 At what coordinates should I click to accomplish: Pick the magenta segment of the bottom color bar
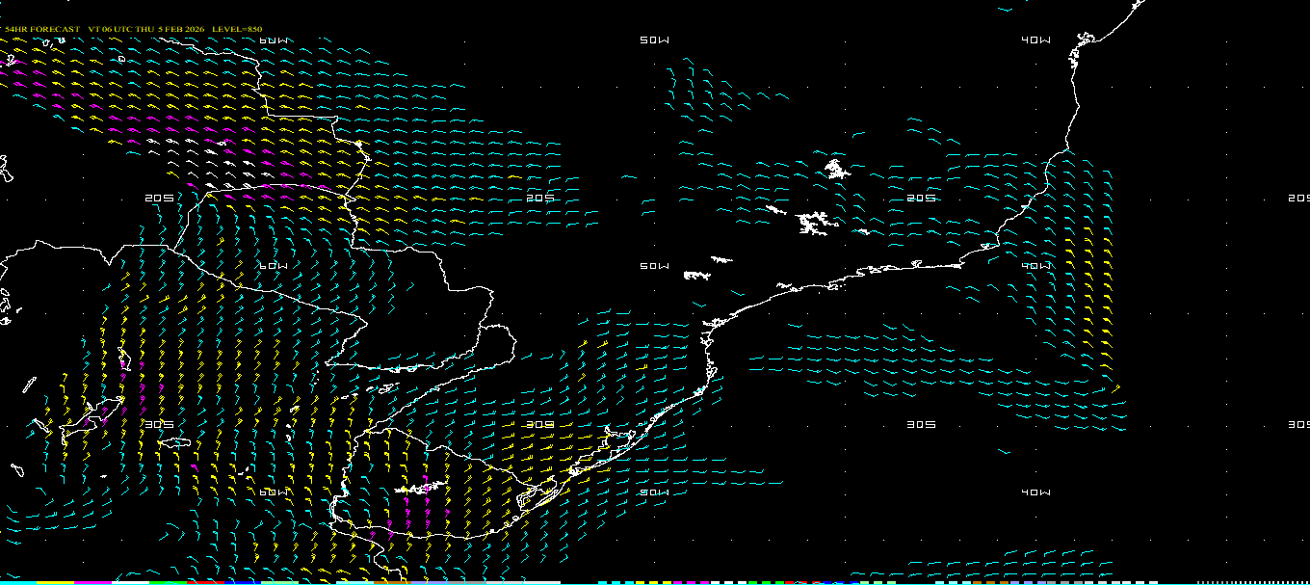(x=92, y=582)
